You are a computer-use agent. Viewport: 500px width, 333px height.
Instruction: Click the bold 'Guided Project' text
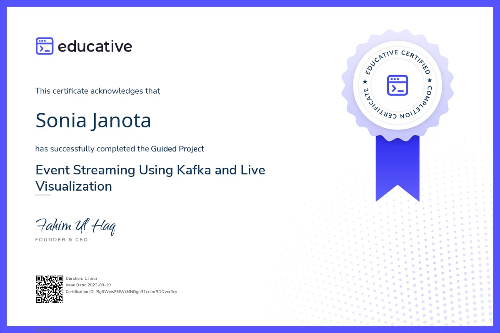point(177,149)
